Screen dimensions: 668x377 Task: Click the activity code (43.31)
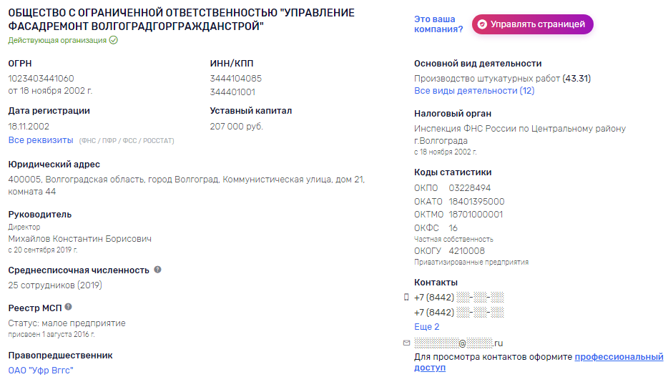point(576,79)
